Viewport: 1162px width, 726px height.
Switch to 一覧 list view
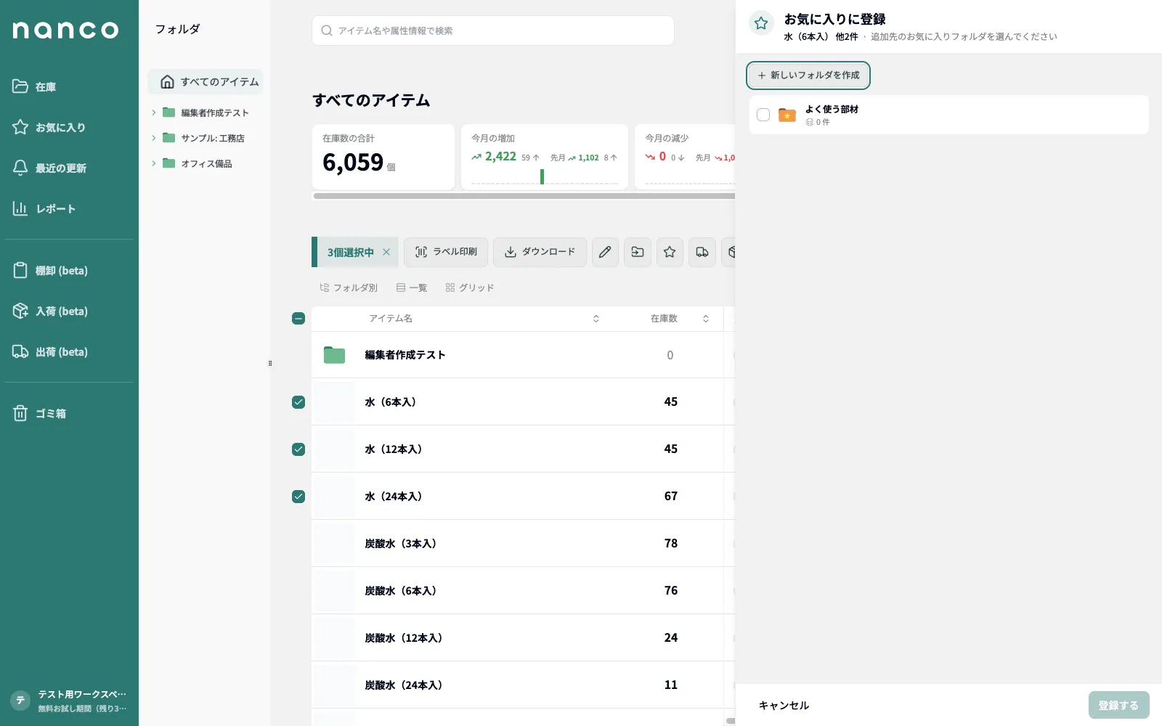pos(412,287)
